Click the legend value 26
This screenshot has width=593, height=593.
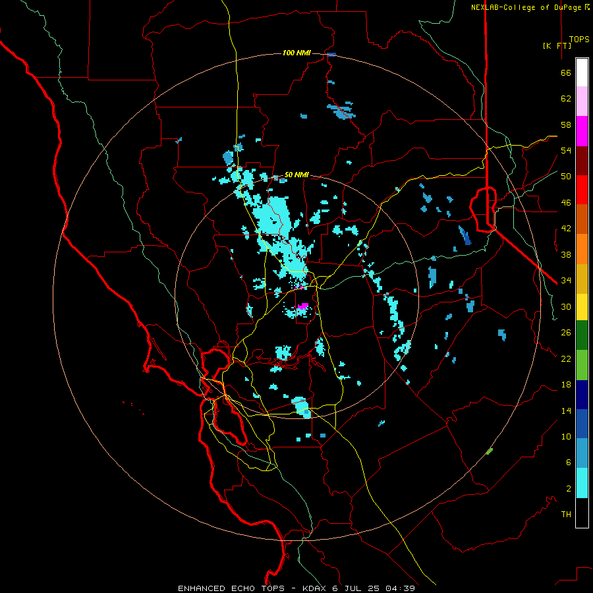click(566, 333)
